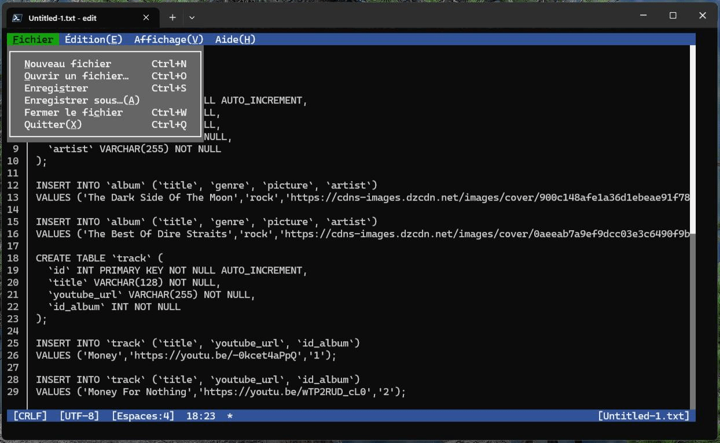Click the editor vertical scrollbar thumb
The image size is (720, 443).
click(693, 139)
